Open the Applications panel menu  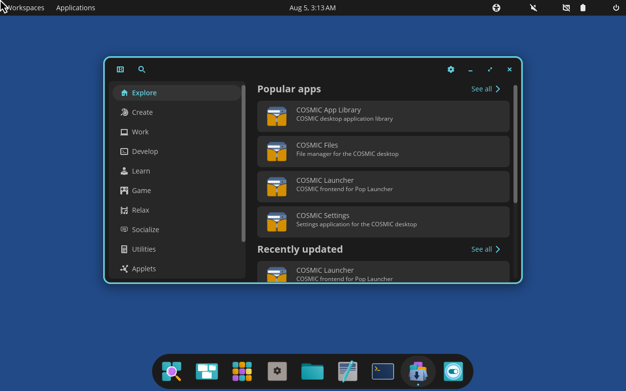(x=76, y=8)
